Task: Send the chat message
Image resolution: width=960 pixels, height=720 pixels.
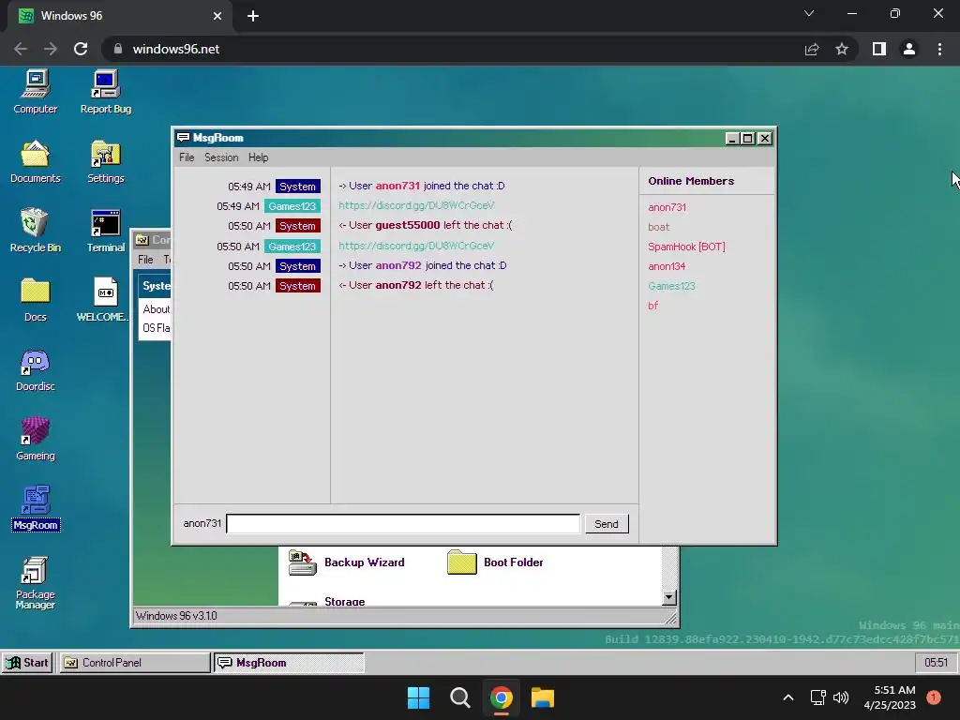Action: (607, 524)
